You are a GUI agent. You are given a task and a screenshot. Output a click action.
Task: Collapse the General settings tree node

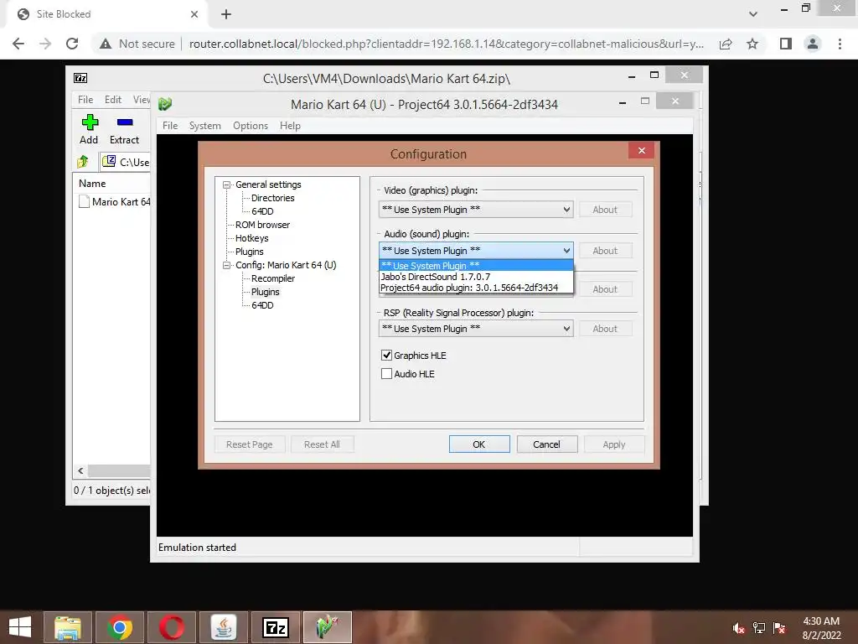(x=226, y=185)
